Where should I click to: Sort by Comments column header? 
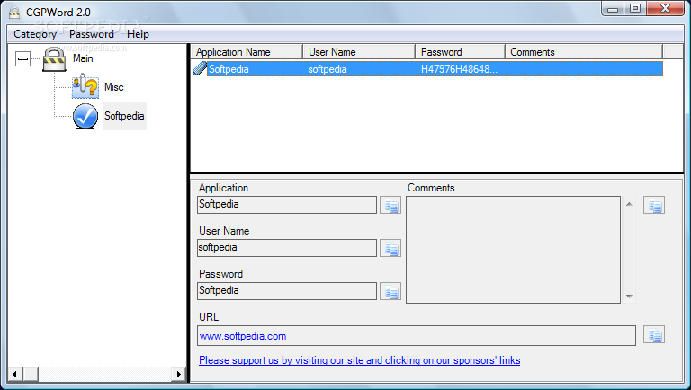coord(584,52)
